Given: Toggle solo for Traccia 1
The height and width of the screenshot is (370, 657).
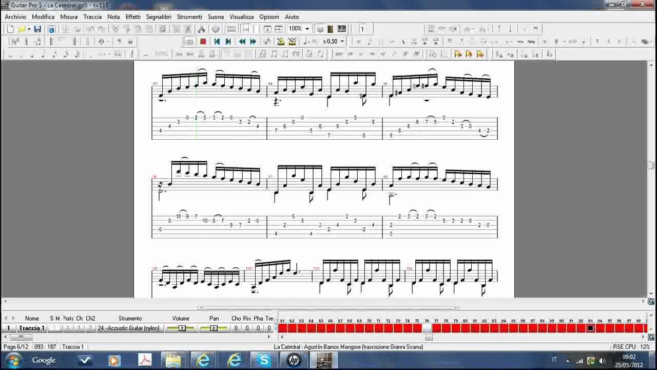Looking at the screenshot, I should point(52,328).
